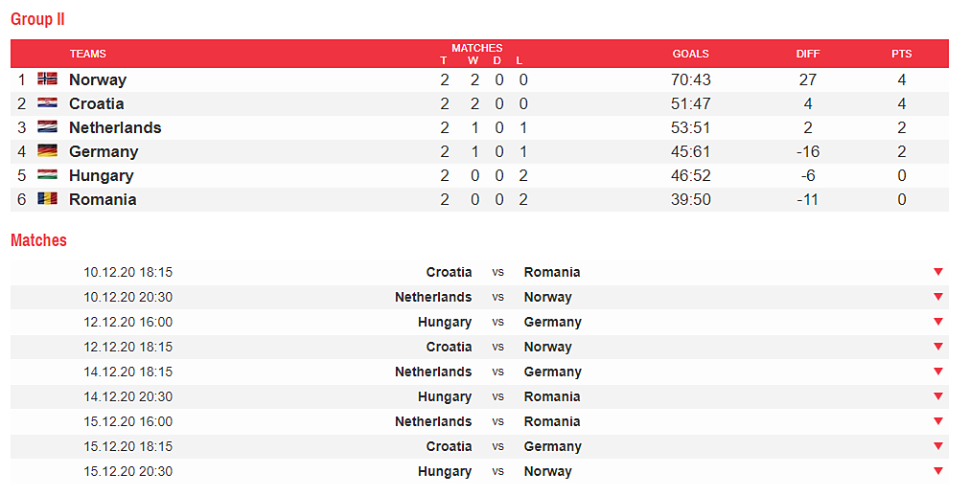Expand Croatia vs Germany match details

tap(938, 446)
